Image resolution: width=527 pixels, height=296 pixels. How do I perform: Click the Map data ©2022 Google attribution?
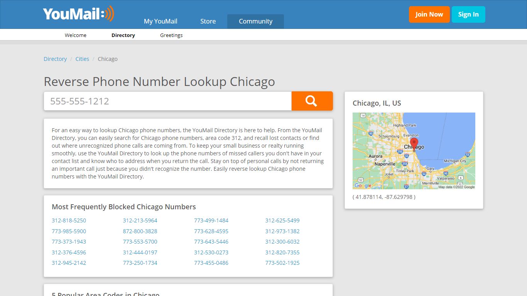(456, 187)
